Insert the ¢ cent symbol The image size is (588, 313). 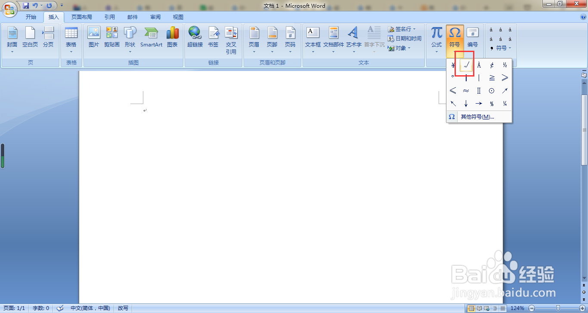[x=492, y=65]
